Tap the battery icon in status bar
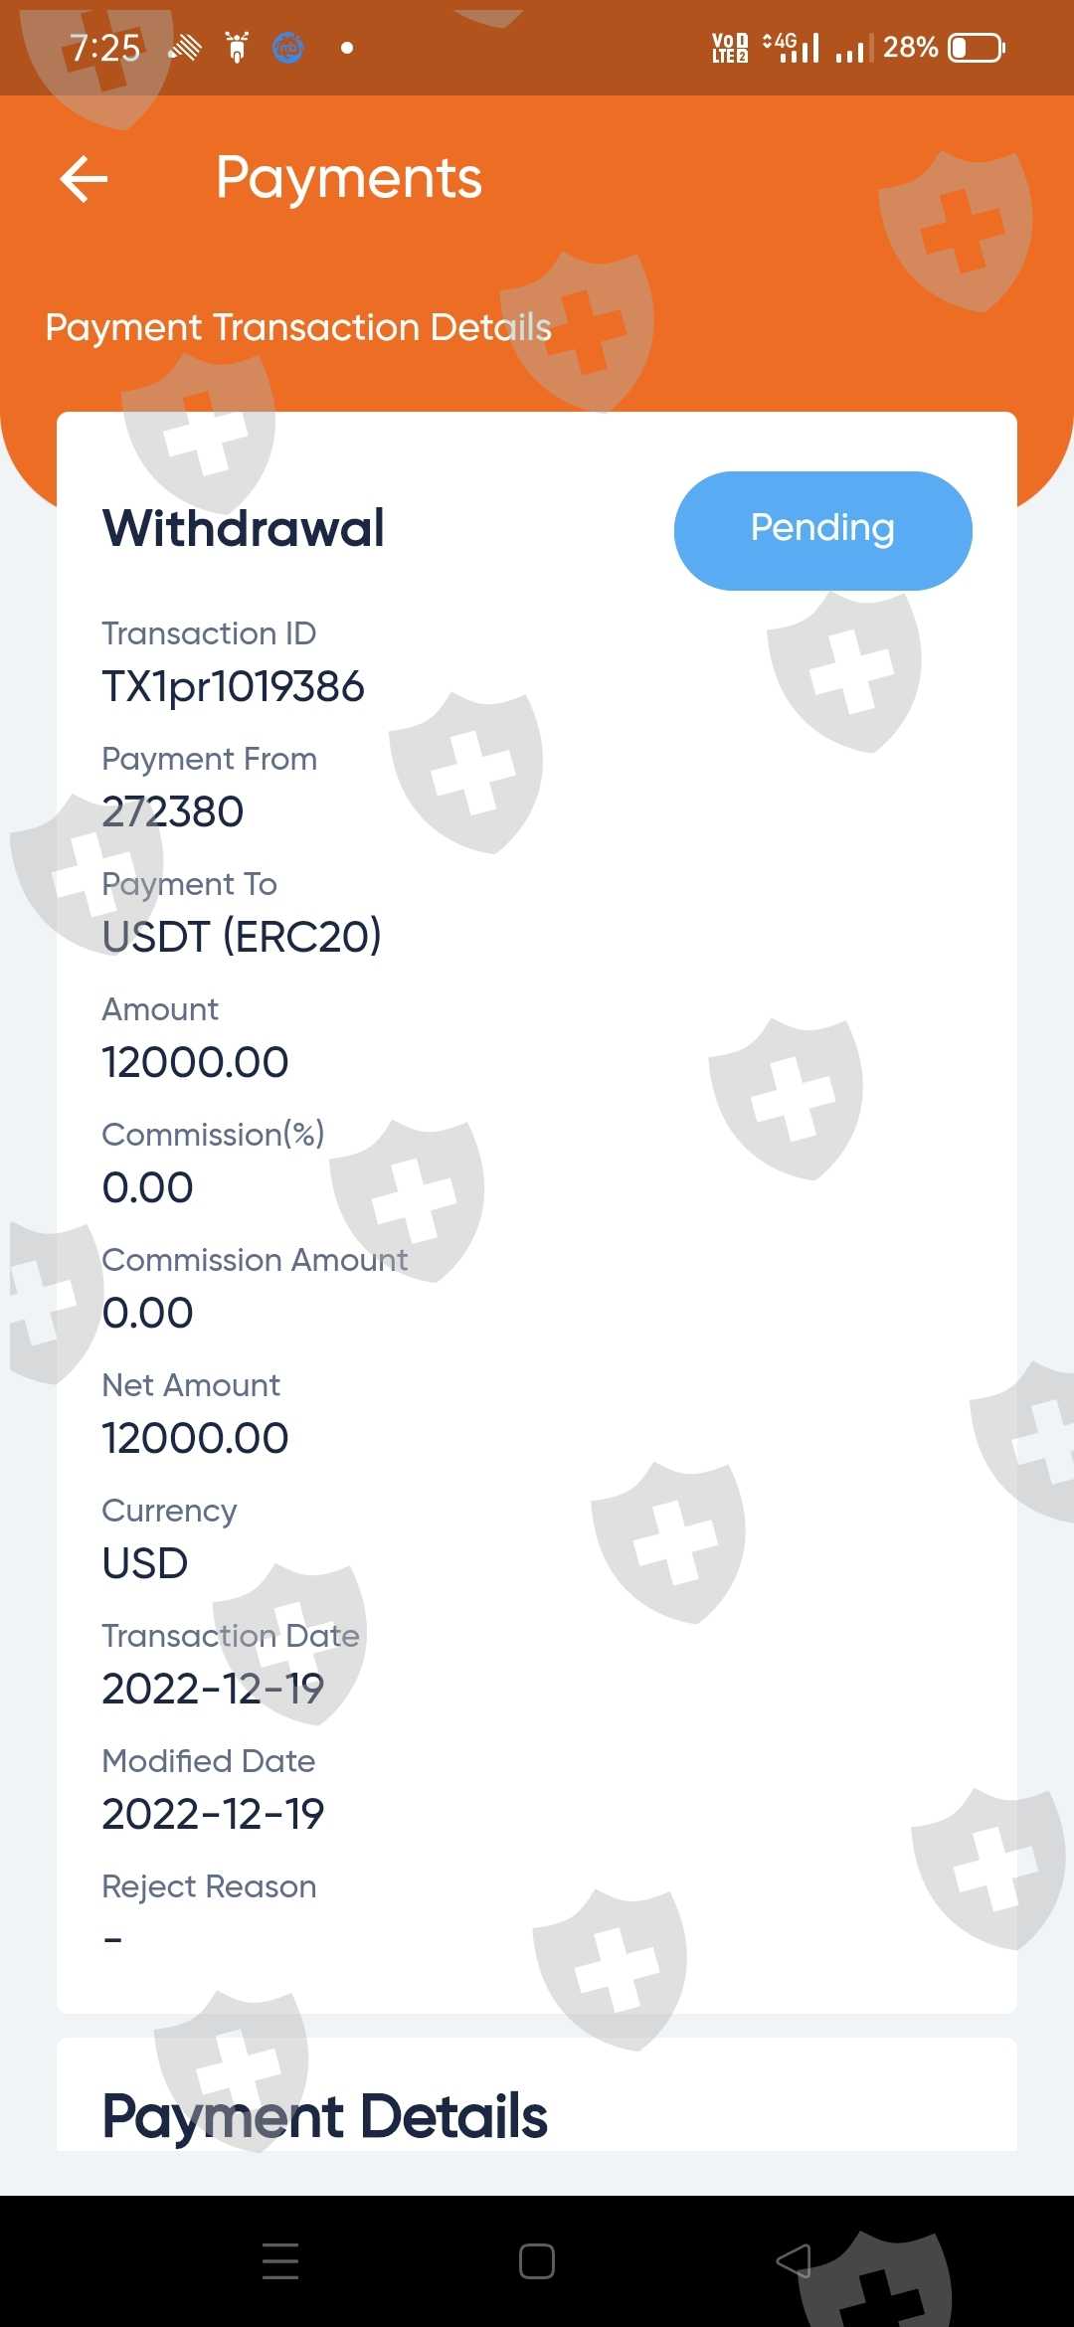 [x=977, y=48]
